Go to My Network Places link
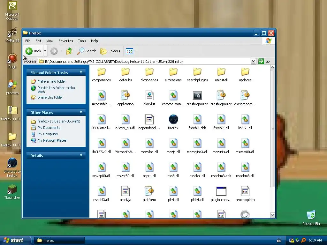 [x=52, y=140]
